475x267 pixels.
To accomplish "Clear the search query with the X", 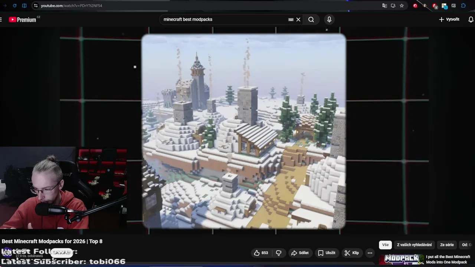I will tap(298, 20).
